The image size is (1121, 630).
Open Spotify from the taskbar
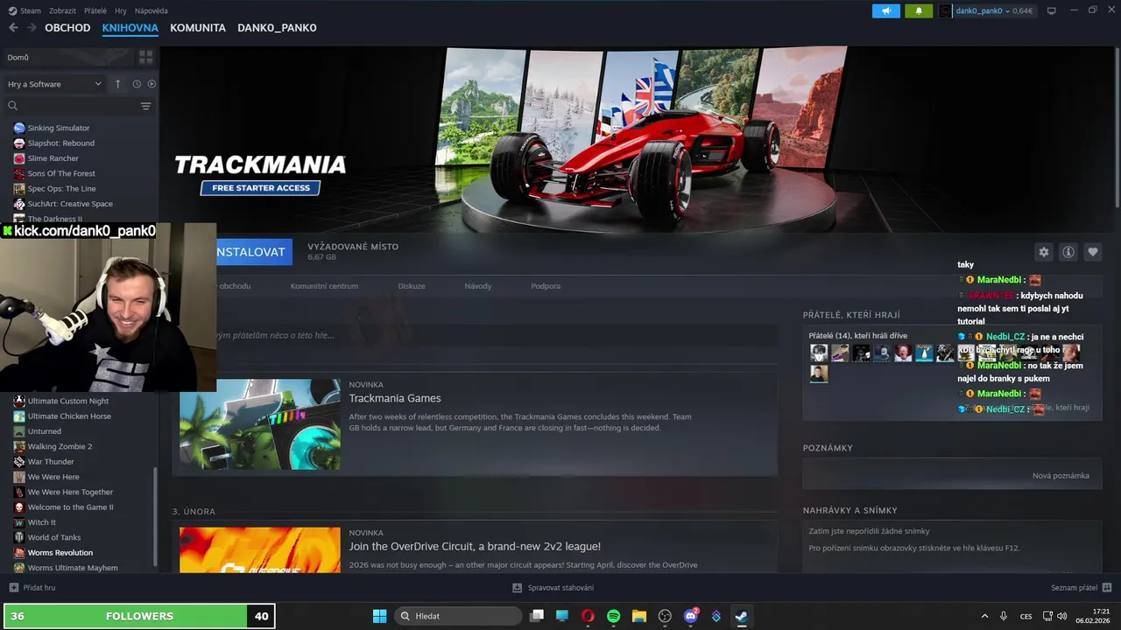pos(613,616)
